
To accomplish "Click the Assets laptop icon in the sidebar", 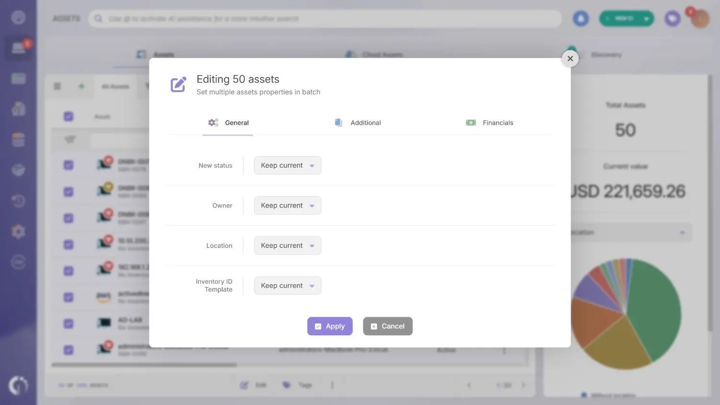I will pos(18,48).
